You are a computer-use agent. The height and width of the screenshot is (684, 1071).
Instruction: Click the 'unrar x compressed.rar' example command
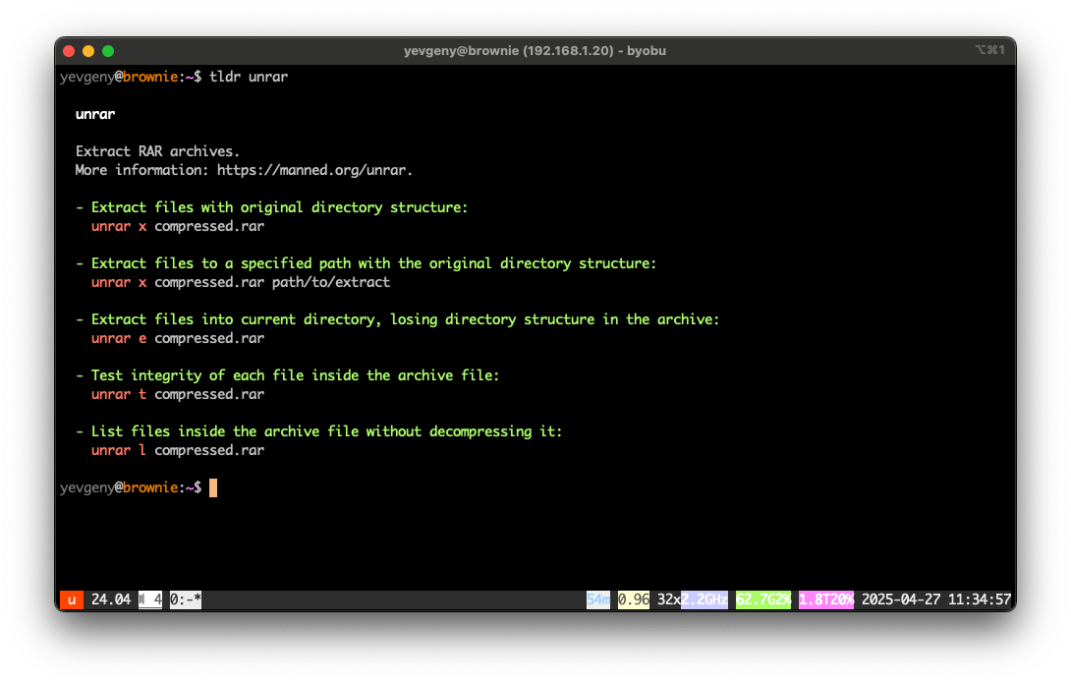coord(178,226)
